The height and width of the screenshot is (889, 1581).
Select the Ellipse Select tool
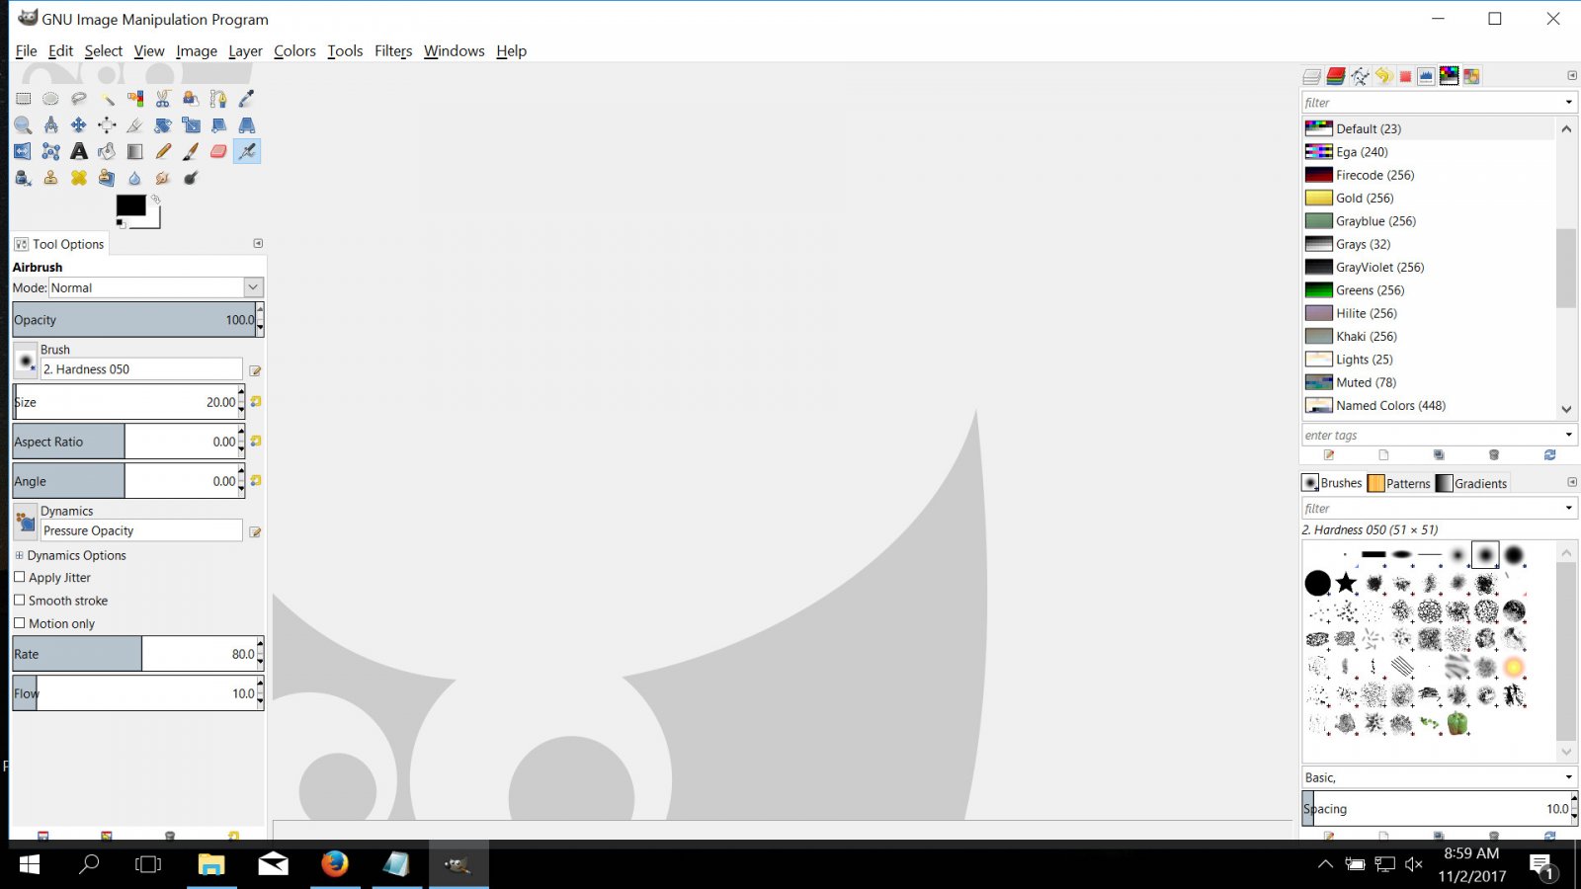point(50,99)
